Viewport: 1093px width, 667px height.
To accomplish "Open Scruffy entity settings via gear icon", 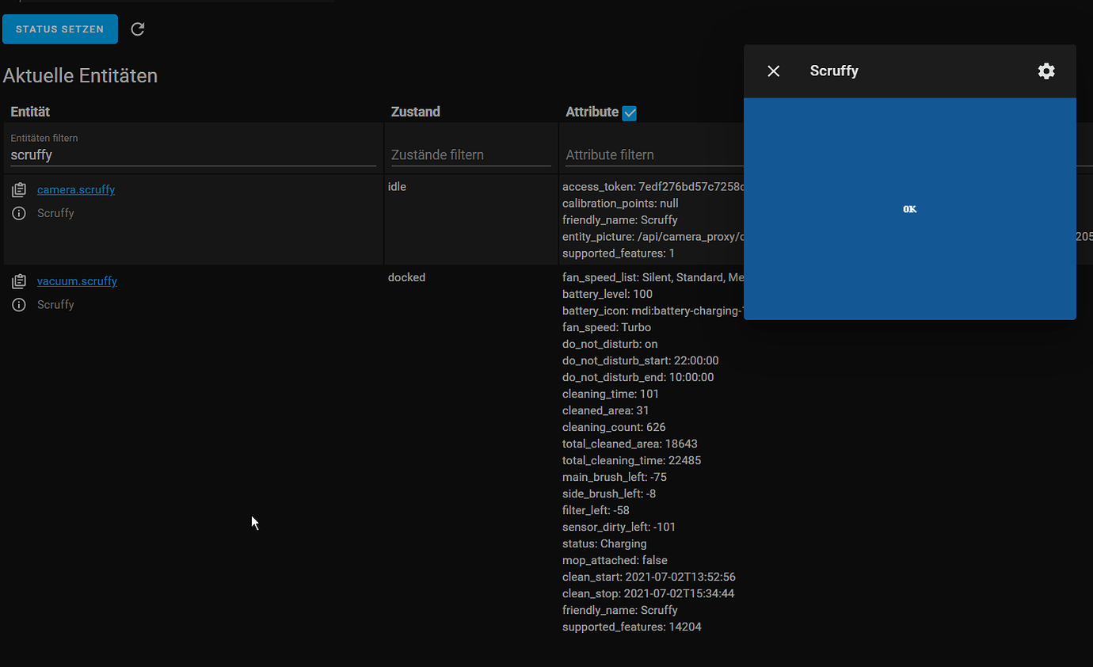I will 1046,71.
